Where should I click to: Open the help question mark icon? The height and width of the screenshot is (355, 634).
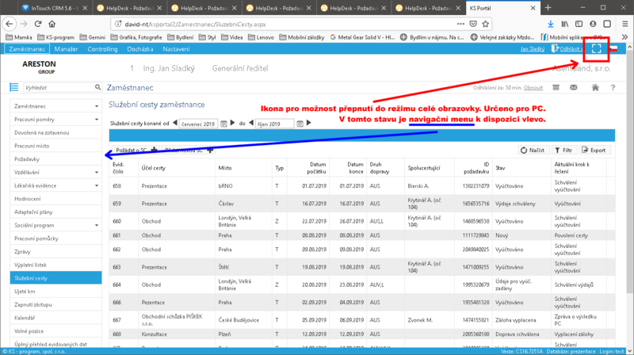[613, 87]
